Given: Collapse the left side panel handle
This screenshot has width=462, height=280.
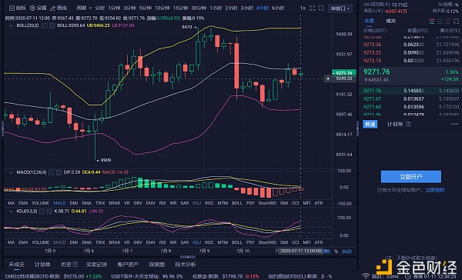Looking at the screenshot, I should coord(2,128).
